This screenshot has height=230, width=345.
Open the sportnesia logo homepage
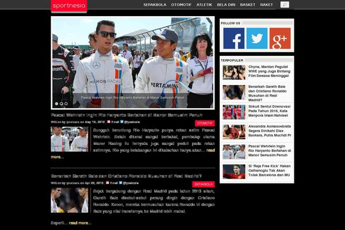(x=69, y=6)
